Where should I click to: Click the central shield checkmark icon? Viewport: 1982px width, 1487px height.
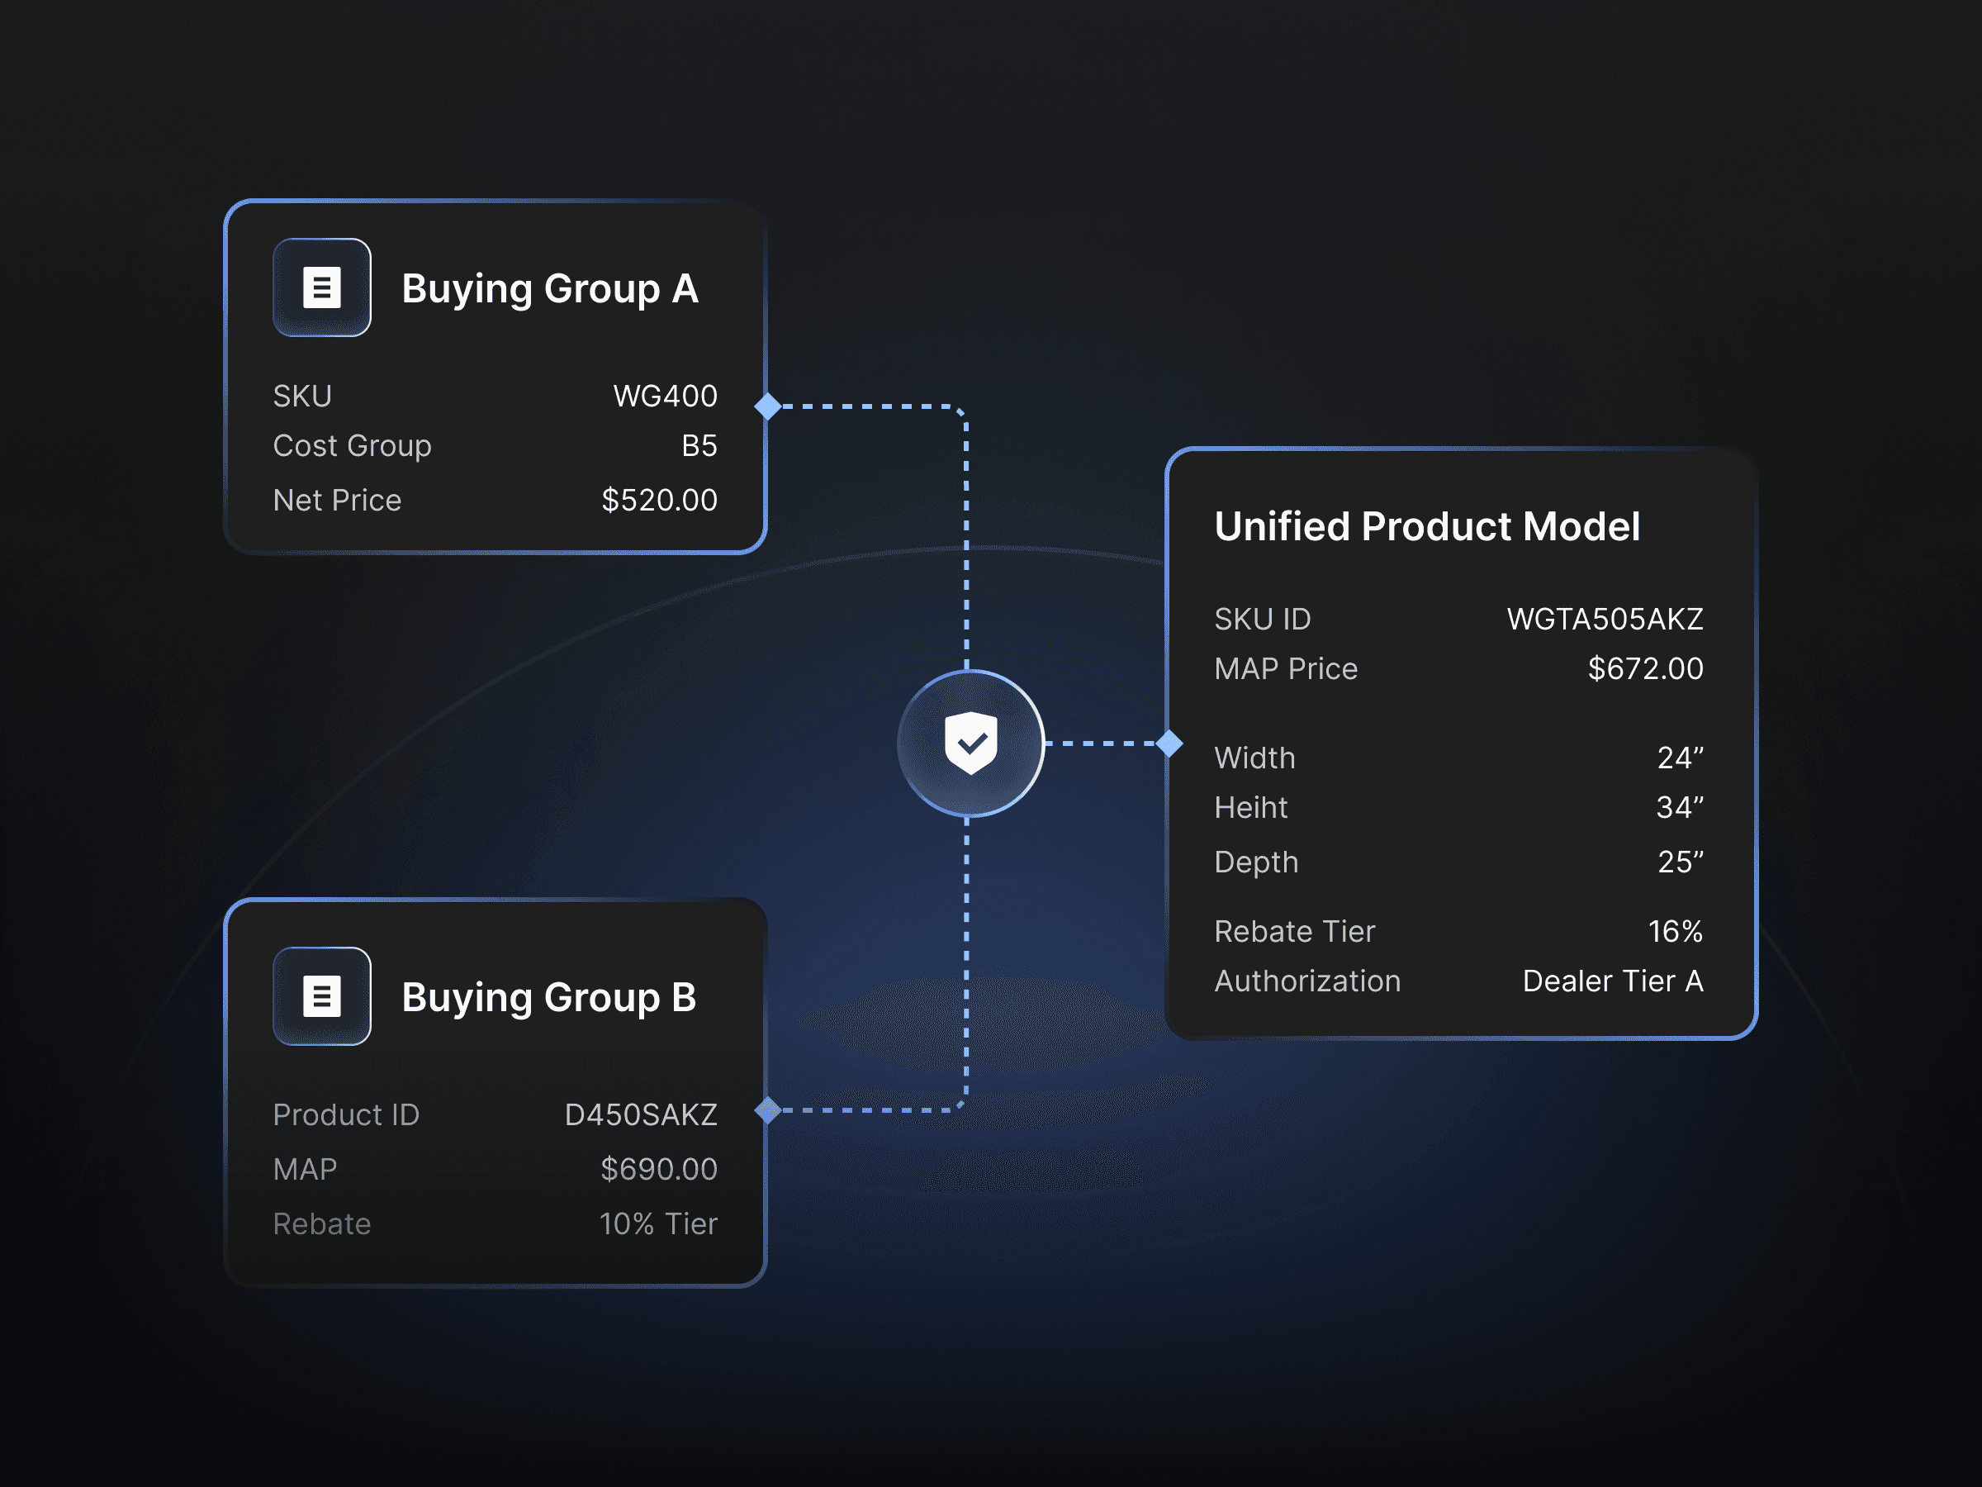click(x=970, y=743)
